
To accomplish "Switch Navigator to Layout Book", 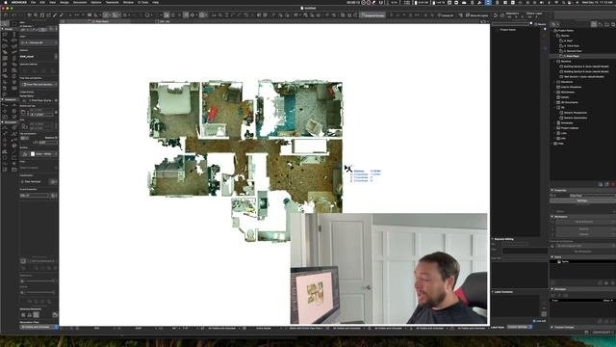I will coord(606,24).
